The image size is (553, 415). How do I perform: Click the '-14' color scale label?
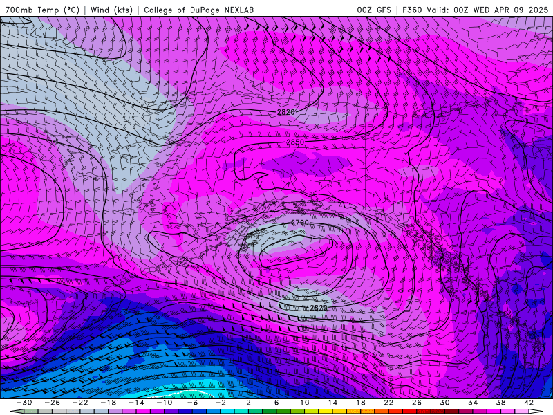tap(136, 403)
